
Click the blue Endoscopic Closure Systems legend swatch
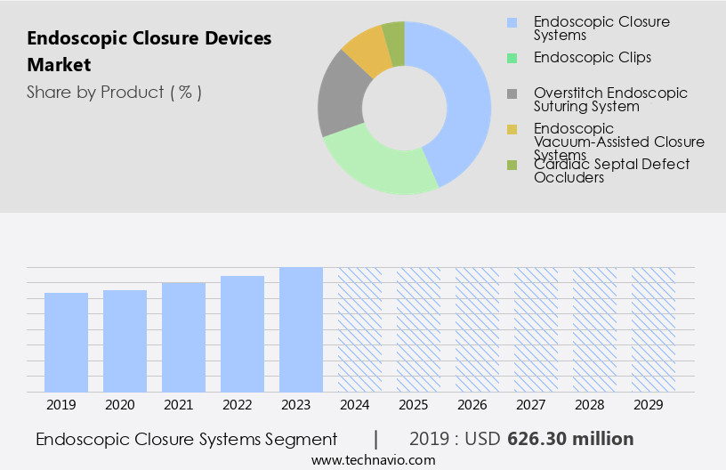pyautogui.click(x=511, y=22)
